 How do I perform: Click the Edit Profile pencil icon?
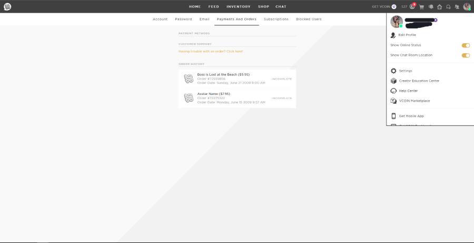coord(393,35)
